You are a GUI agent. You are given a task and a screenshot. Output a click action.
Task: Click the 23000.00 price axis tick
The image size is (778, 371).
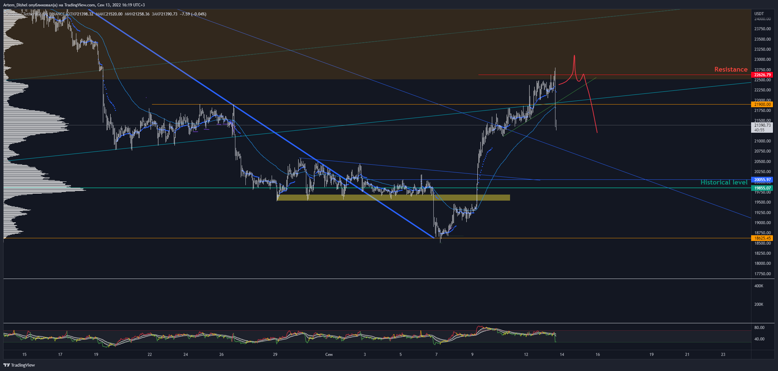tap(763, 59)
